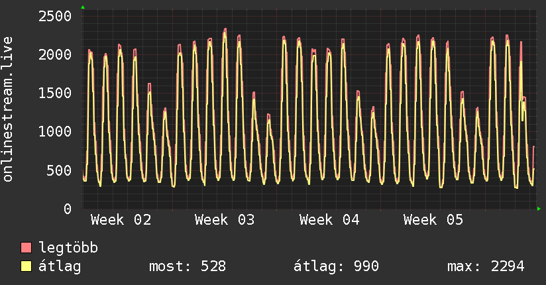The width and height of the screenshot is (546, 285).
Task: Click the 'átlag: 990' average statistic
Action: (336, 266)
